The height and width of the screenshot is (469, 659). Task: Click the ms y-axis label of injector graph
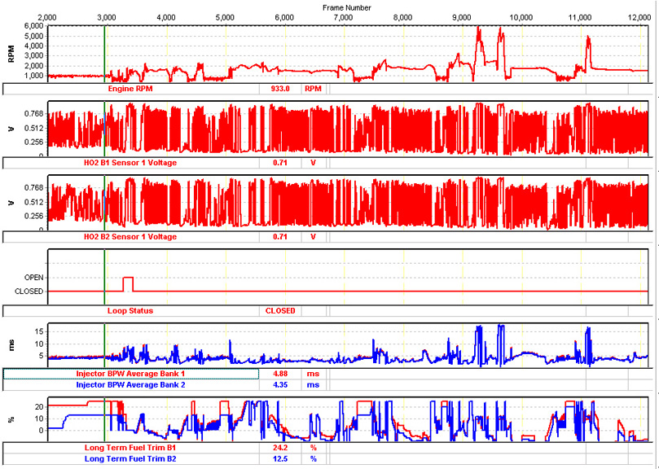coord(11,344)
